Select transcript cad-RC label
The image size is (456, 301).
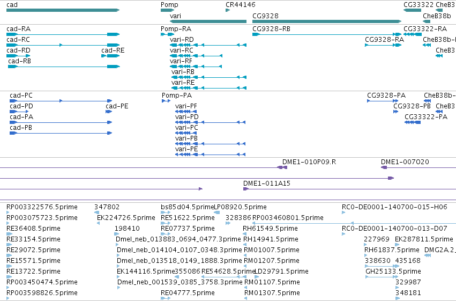[18, 40]
